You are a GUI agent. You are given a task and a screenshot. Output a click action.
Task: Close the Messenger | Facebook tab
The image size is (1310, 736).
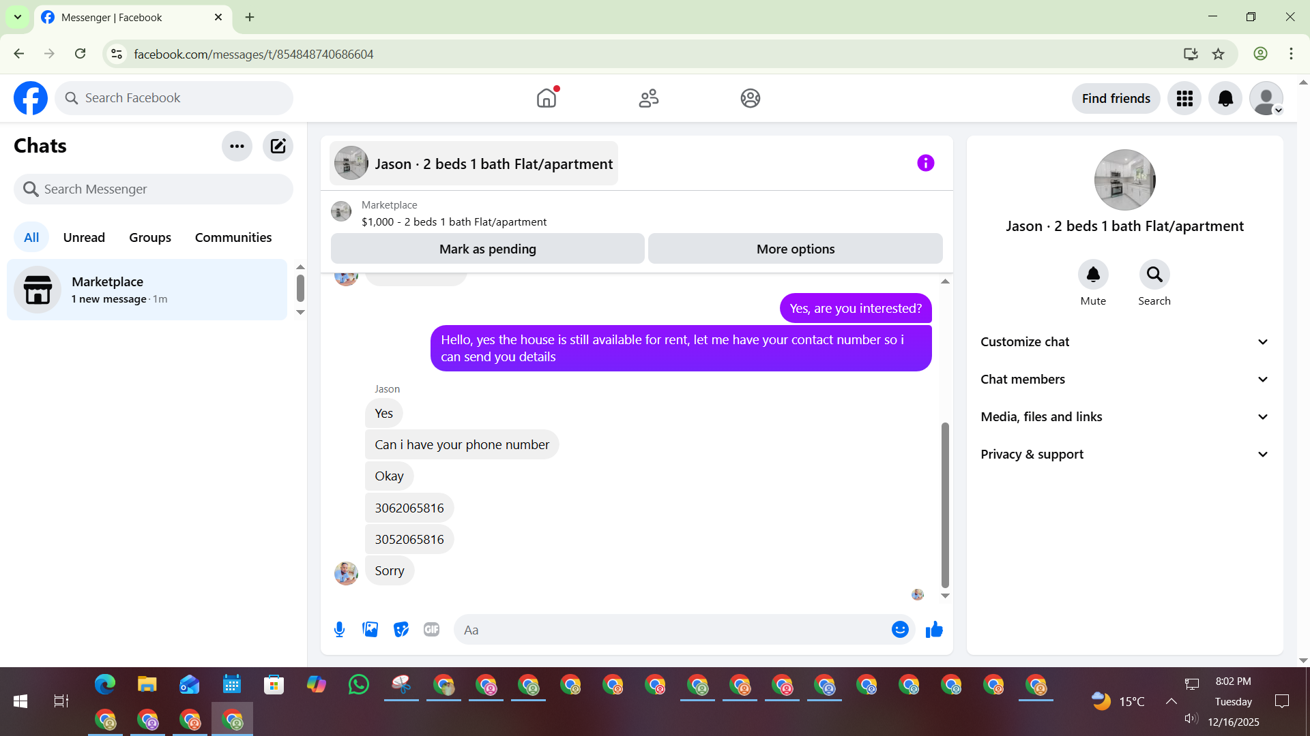point(218,17)
